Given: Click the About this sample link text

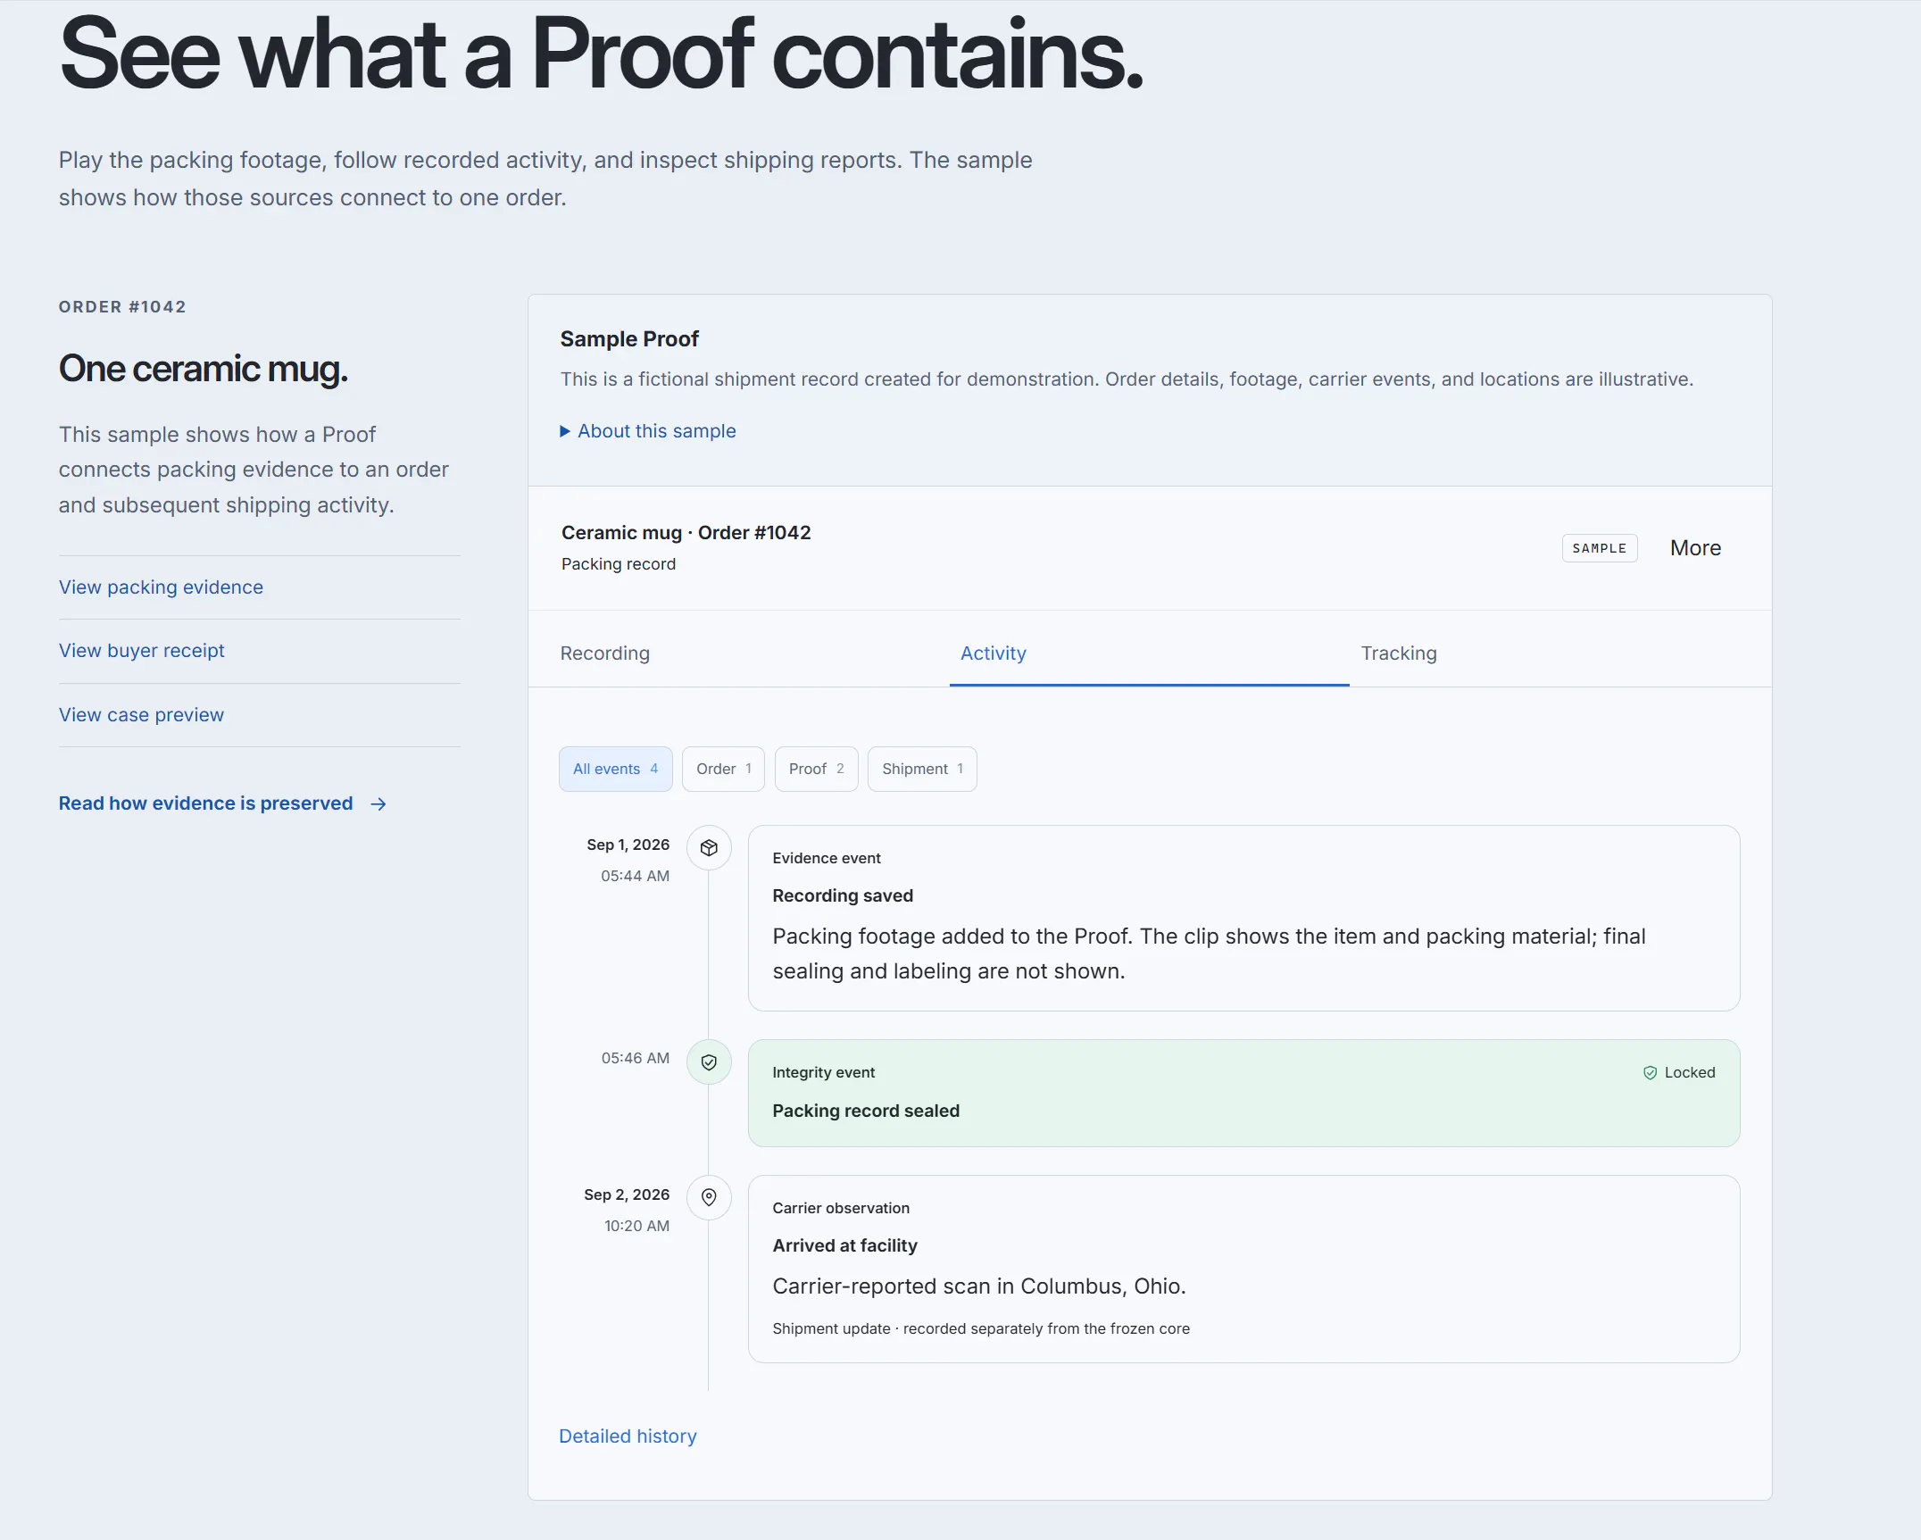Looking at the screenshot, I should click(x=657, y=431).
